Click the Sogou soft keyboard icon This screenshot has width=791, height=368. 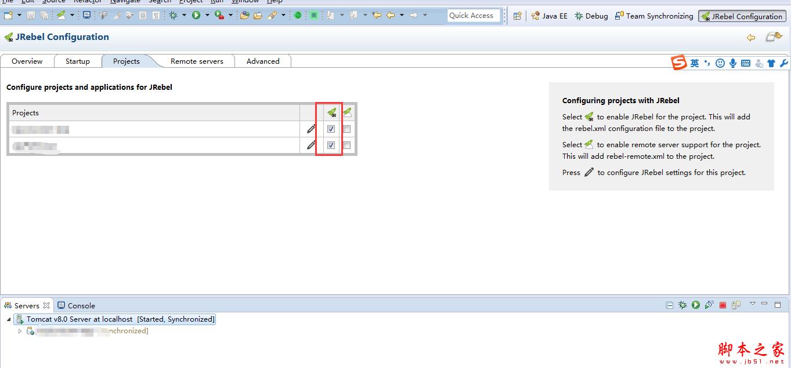click(x=746, y=63)
